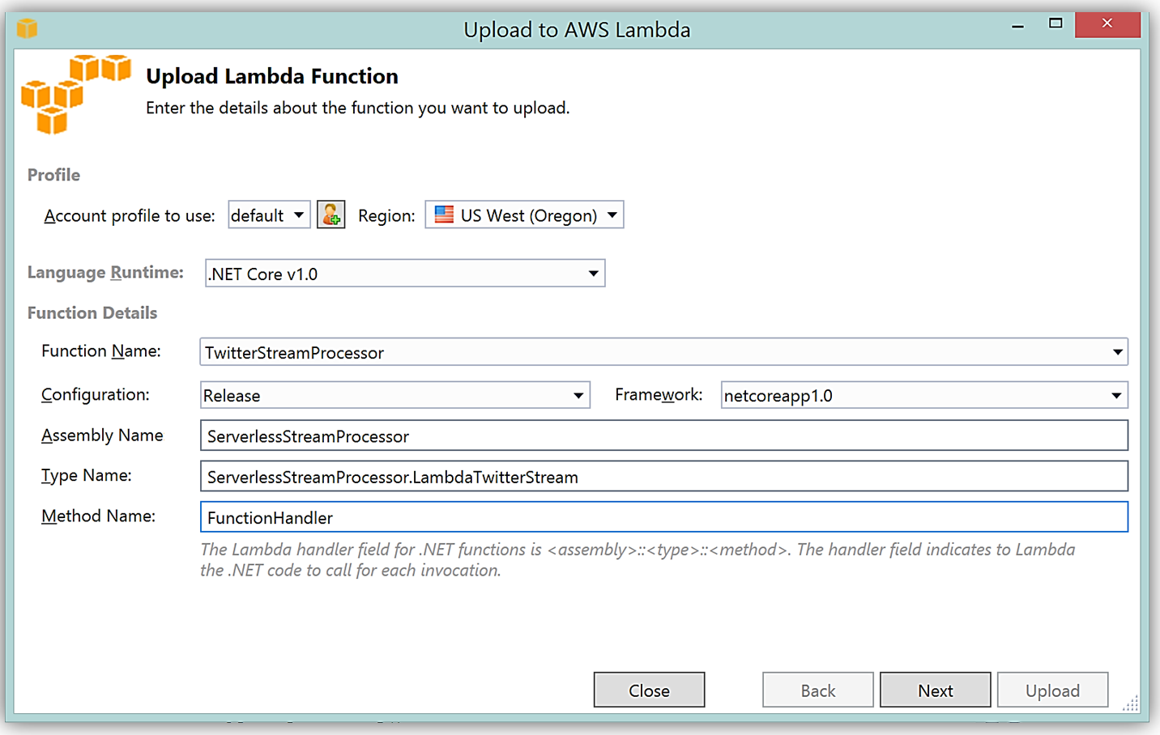Click into the Assembly Name field
The image size is (1160, 735).
point(663,435)
